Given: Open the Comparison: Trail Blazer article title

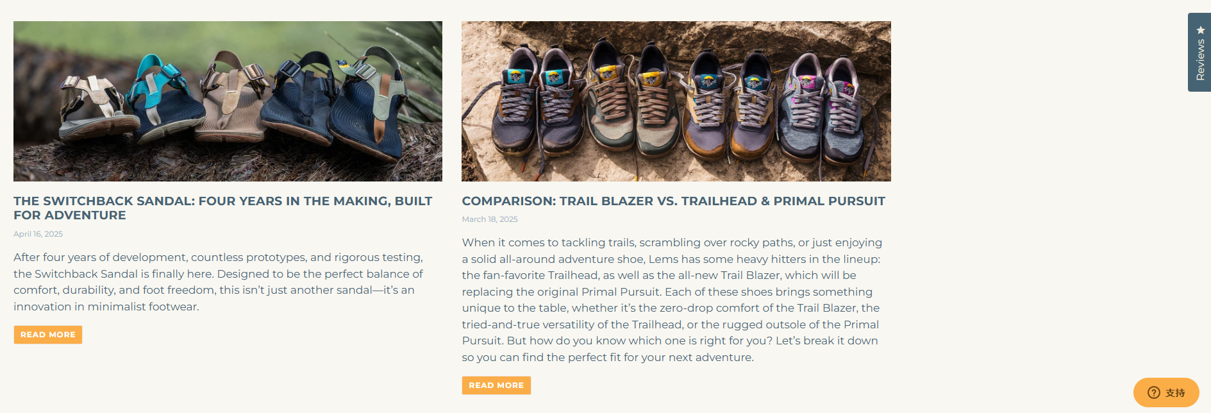Looking at the screenshot, I should [x=673, y=201].
